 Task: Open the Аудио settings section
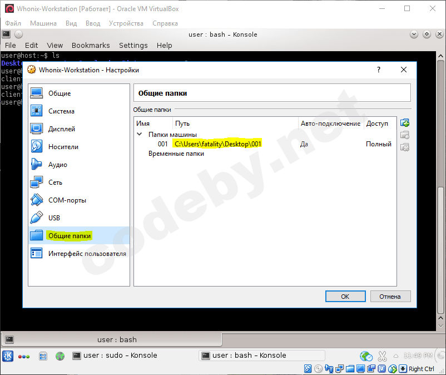click(x=79, y=165)
